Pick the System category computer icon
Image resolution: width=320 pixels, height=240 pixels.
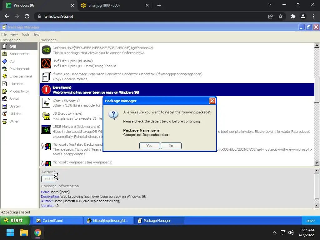click(x=4, y=106)
